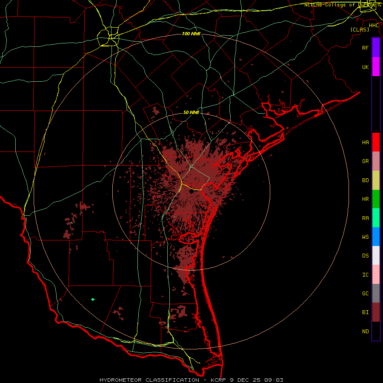Click the BD yellow color swatch

click(x=376, y=180)
